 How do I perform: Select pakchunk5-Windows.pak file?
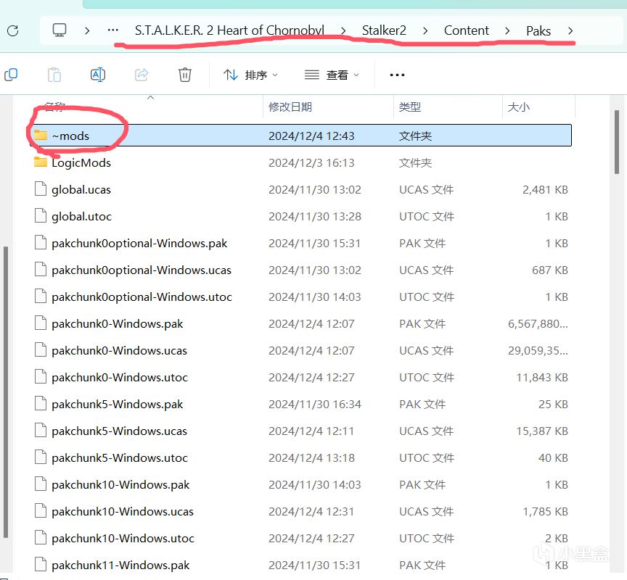300,403
